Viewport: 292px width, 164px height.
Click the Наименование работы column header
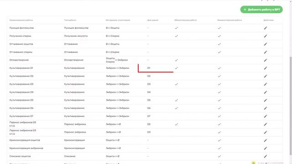click(21, 20)
